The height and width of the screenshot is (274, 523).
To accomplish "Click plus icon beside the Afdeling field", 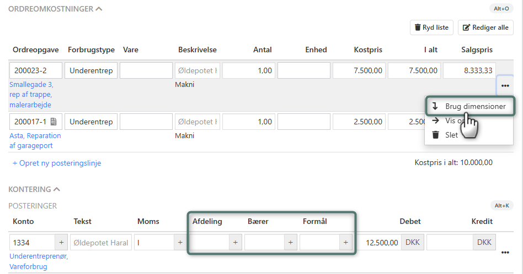I will point(235,243).
